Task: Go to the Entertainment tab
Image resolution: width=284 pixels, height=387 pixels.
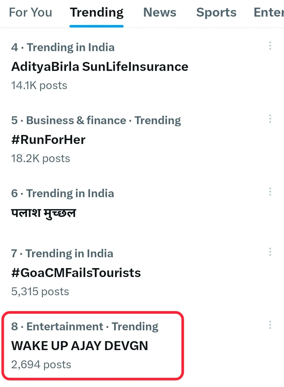Action: click(x=269, y=12)
